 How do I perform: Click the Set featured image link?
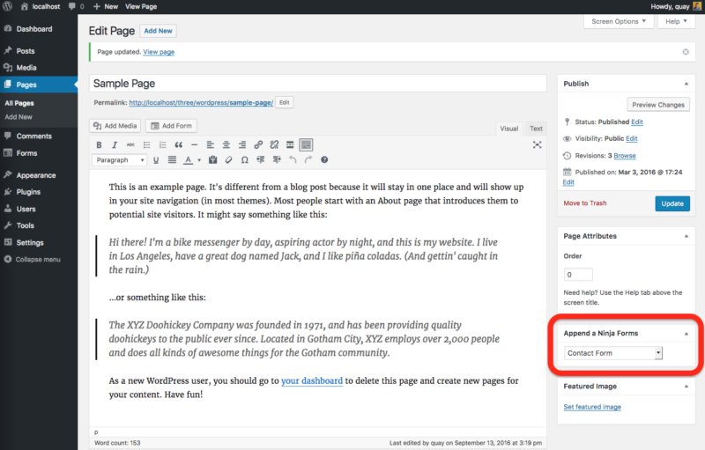(x=592, y=407)
